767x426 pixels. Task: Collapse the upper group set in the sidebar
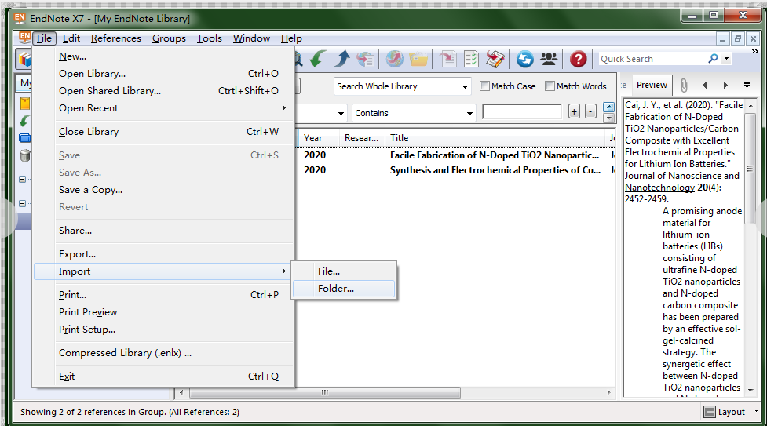[23, 180]
